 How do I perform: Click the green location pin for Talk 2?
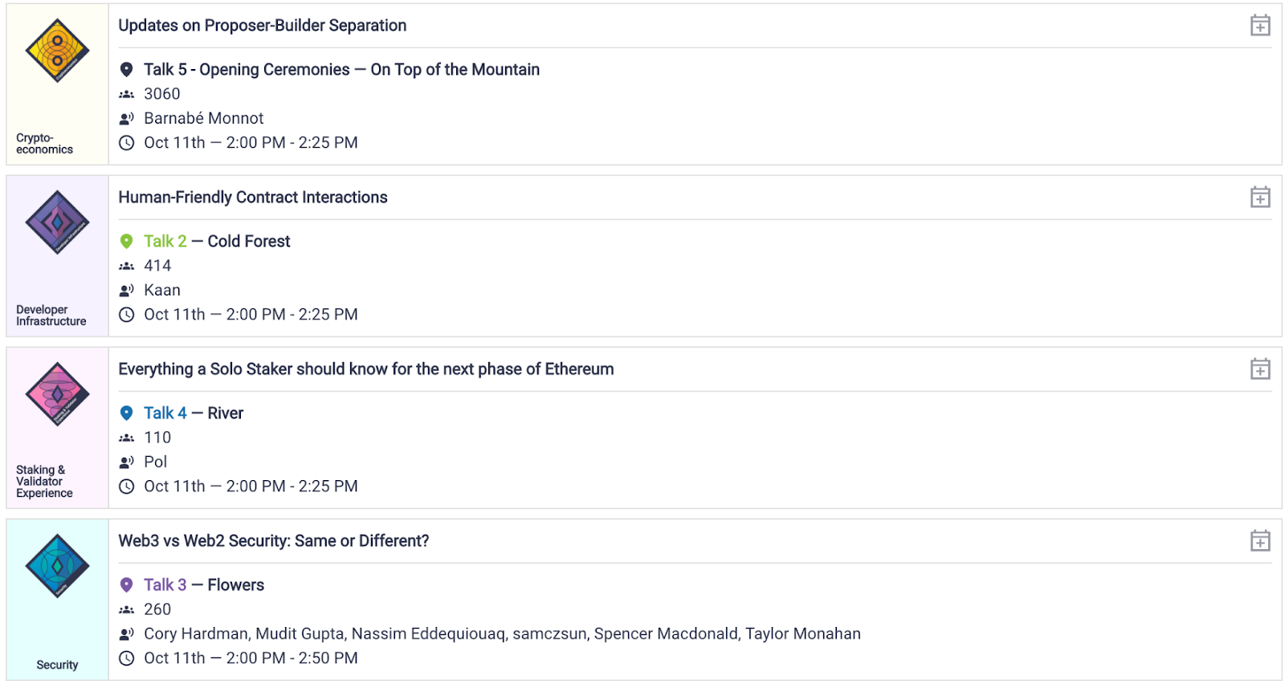point(126,241)
